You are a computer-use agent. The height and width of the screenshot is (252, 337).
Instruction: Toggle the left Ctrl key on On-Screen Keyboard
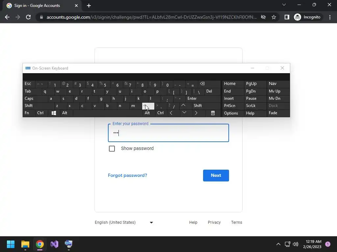[x=41, y=113]
